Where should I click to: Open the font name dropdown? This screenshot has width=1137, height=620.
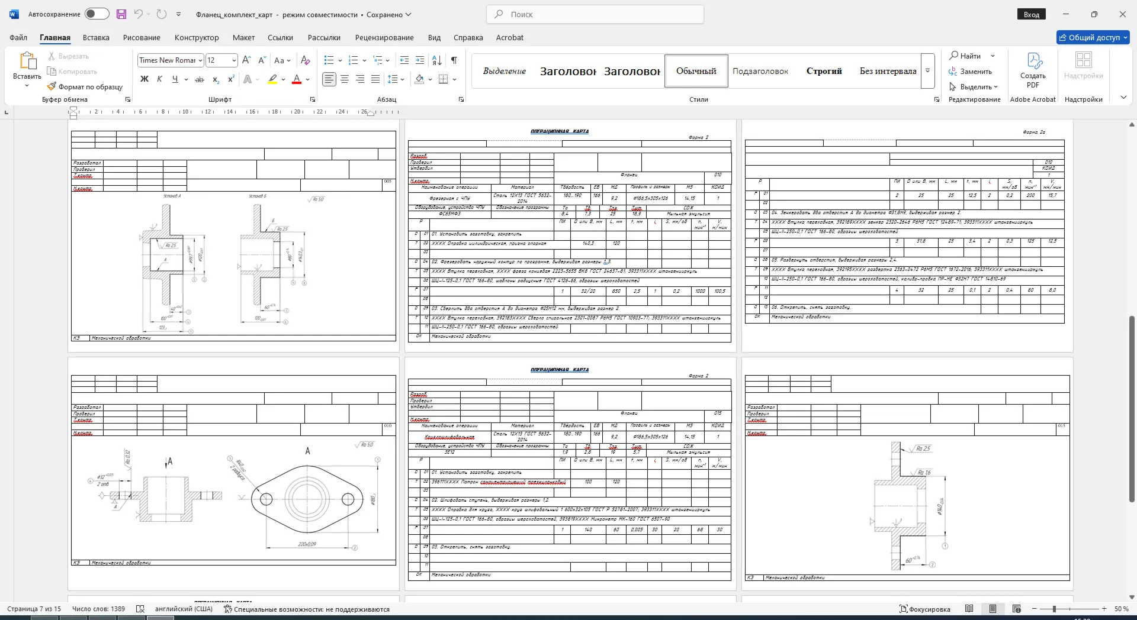point(201,60)
